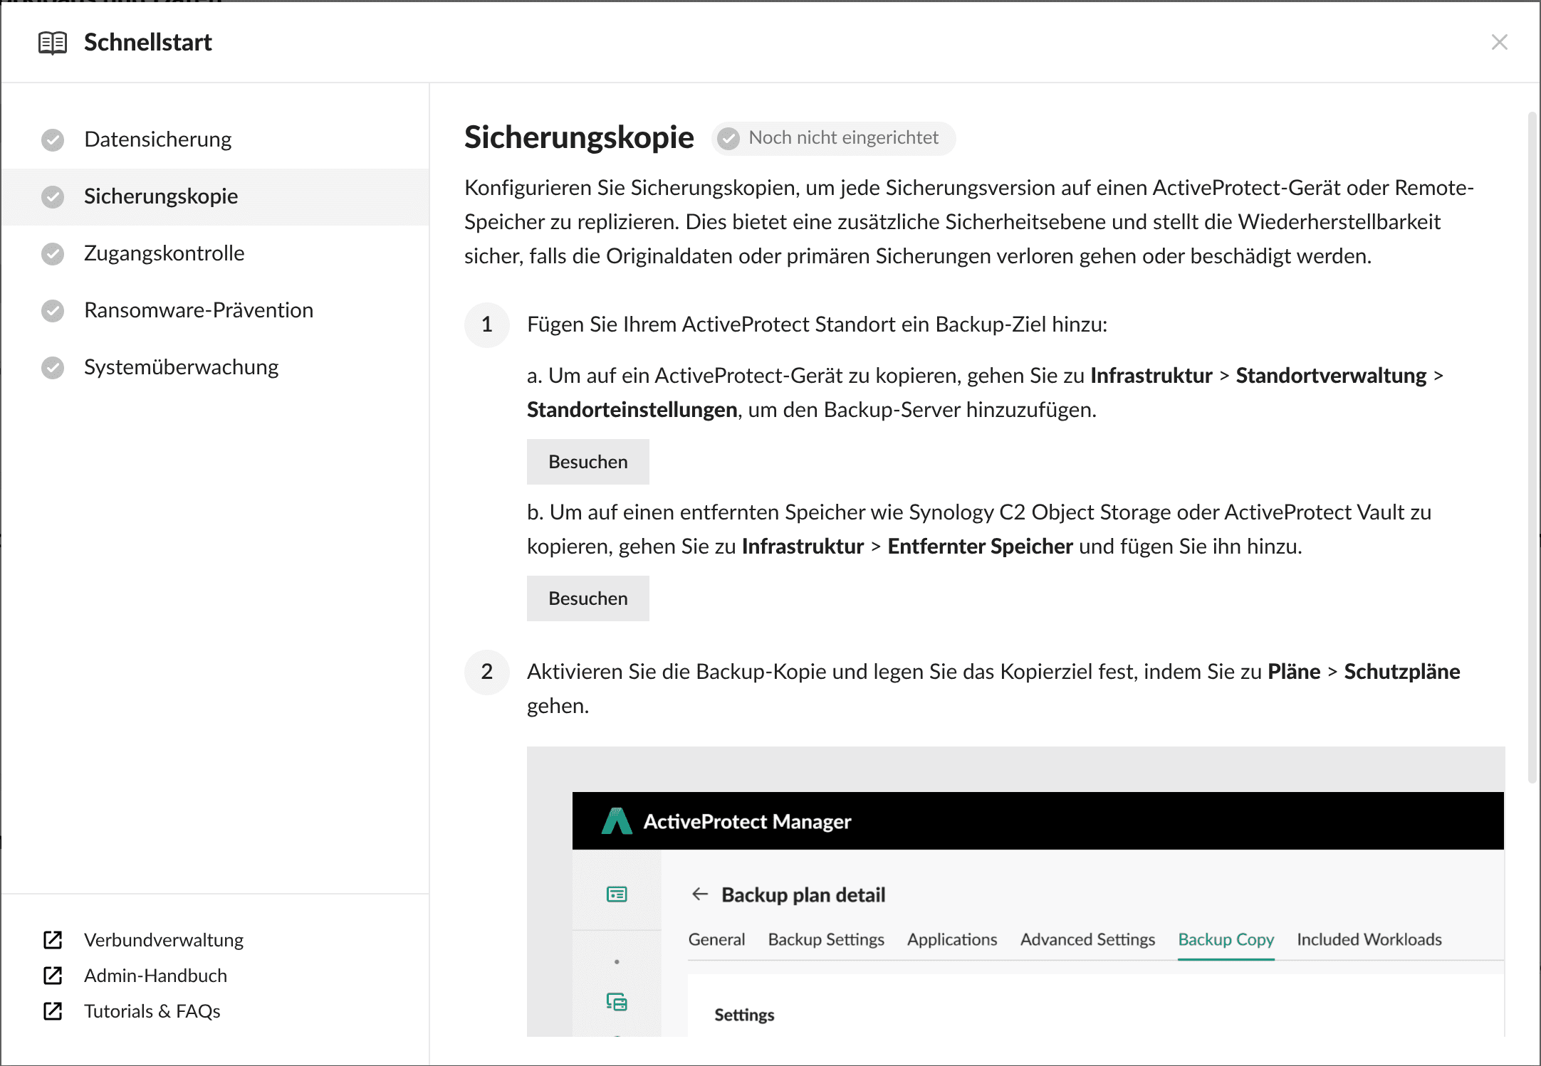1541x1066 pixels.
Task: Click the Sicherungskopie heading text
Action: (x=579, y=137)
